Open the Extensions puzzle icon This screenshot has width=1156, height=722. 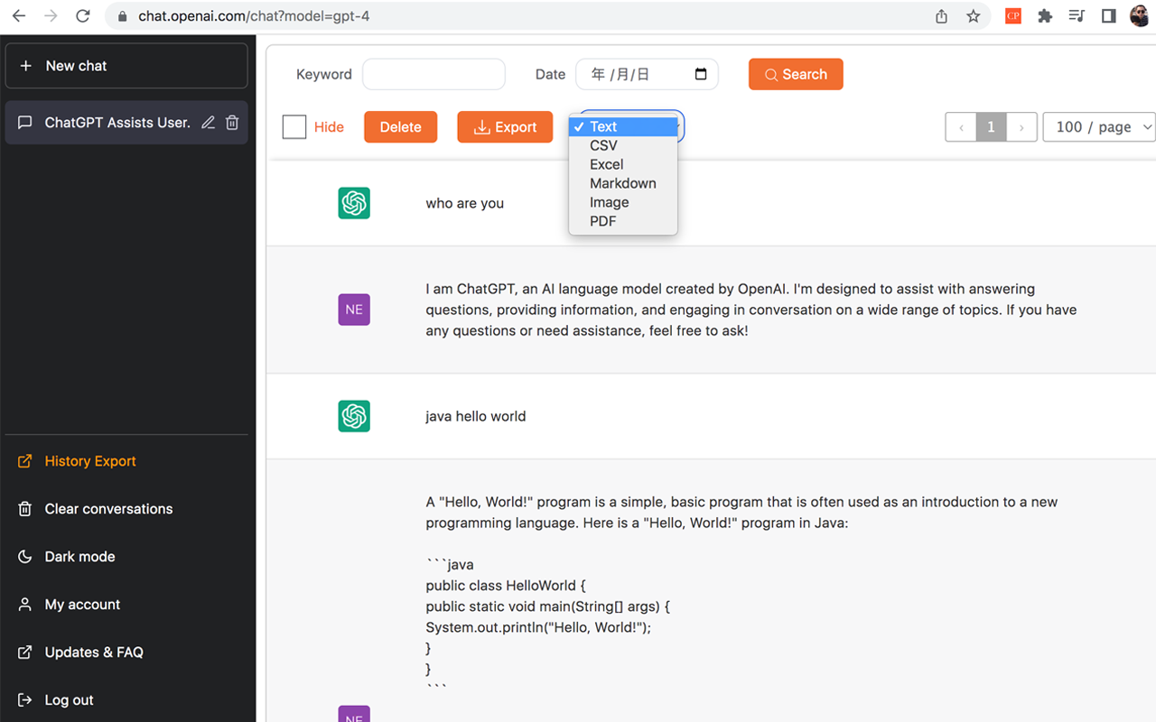(x=1045, y=16)
